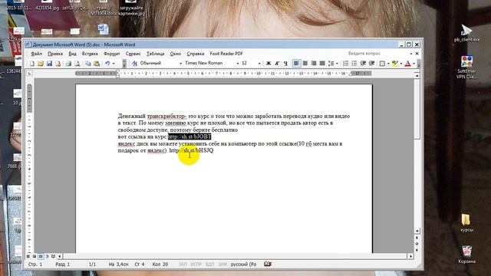The width and height of the screenshot is (491, 276).
Task: Open the Вид menu
Action: (72, 54)
